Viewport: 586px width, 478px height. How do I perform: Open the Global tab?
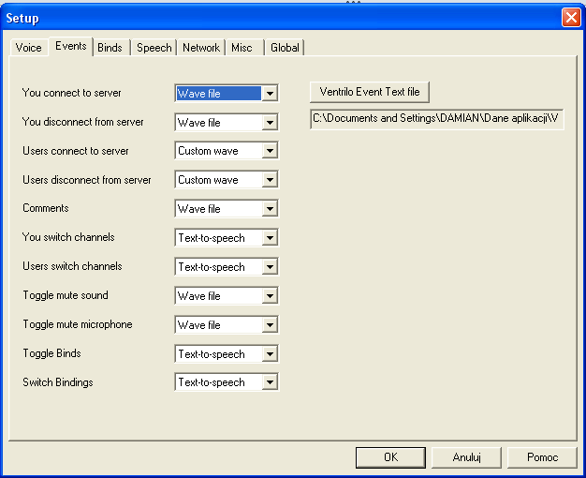click(285, 48)
